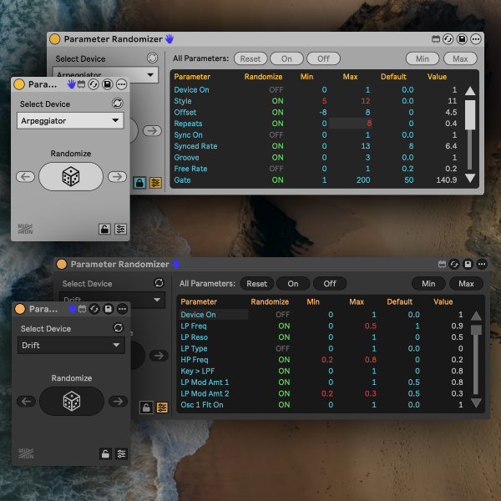The height and width of the screenshot is (501, 501).
Task: Click the dice Randomize button for Drift
Action: click(72, 401)
